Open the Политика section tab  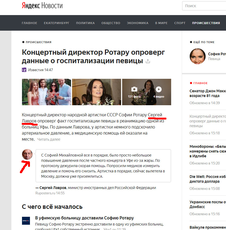85,23
